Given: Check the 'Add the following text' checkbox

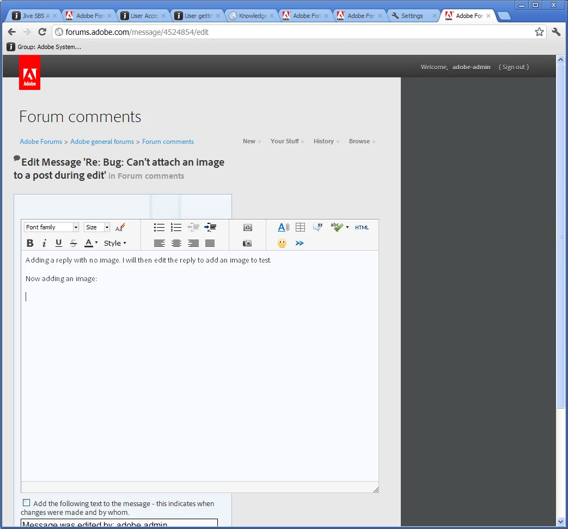Looking at the screenshot, I should click(27, 502).
